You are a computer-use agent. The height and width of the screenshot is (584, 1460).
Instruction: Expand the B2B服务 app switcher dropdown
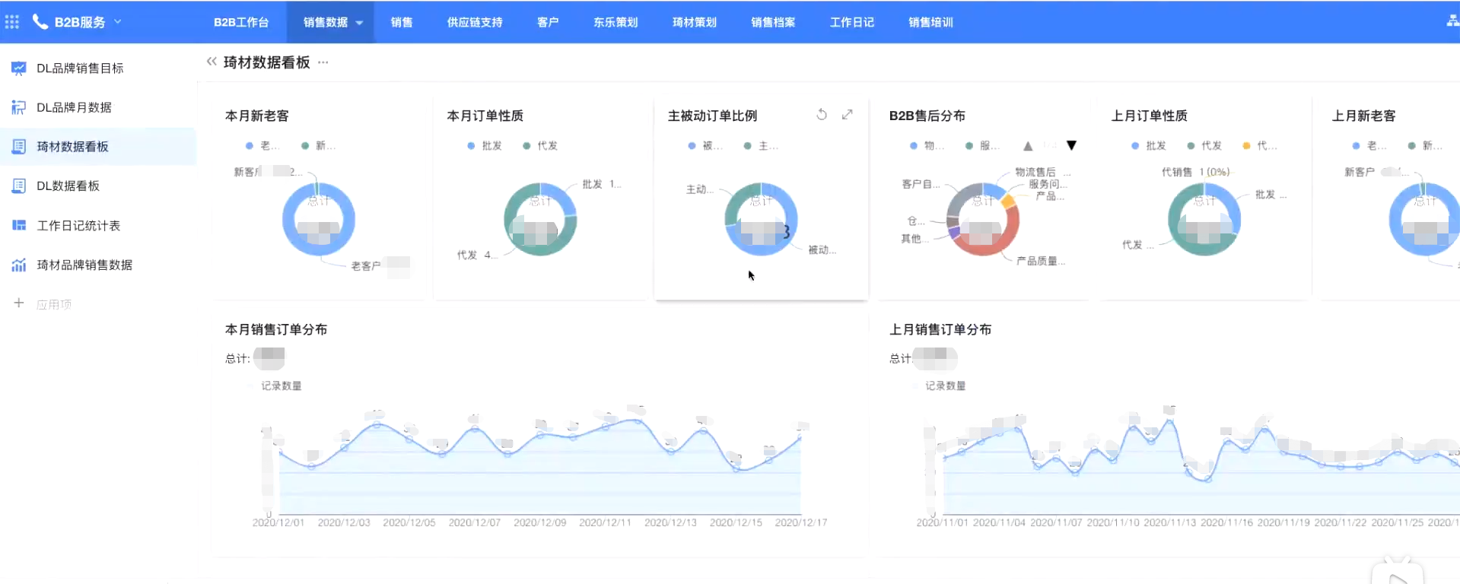118,22
